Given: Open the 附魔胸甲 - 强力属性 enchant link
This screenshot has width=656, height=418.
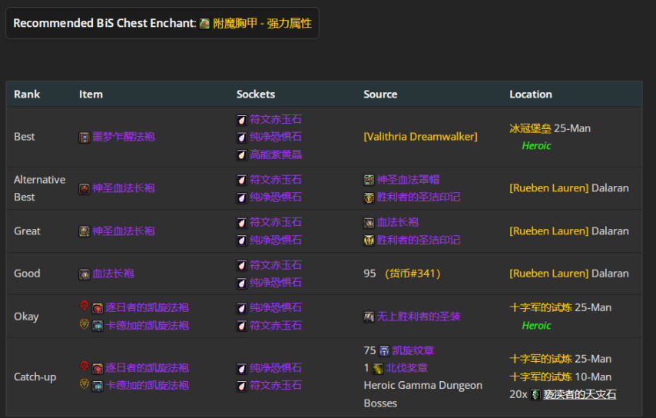Looking at the screenshot, I should [262, 24].
